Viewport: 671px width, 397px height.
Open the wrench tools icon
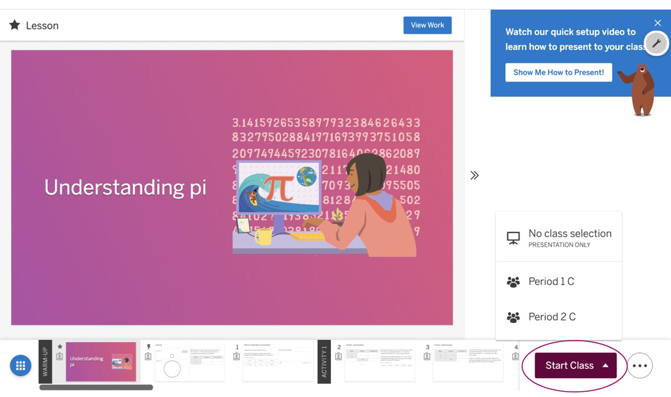(656, 43)
